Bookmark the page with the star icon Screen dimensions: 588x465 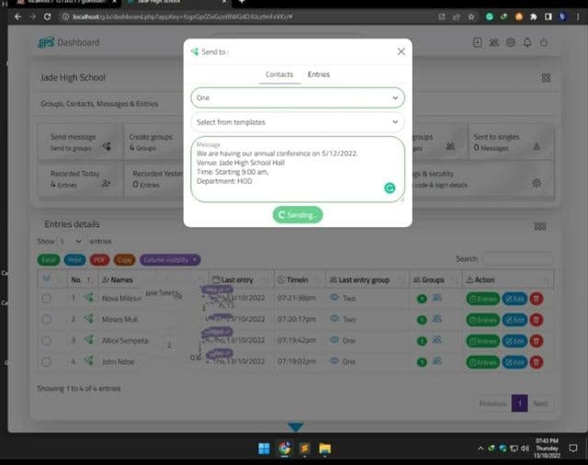coord(471,17)
